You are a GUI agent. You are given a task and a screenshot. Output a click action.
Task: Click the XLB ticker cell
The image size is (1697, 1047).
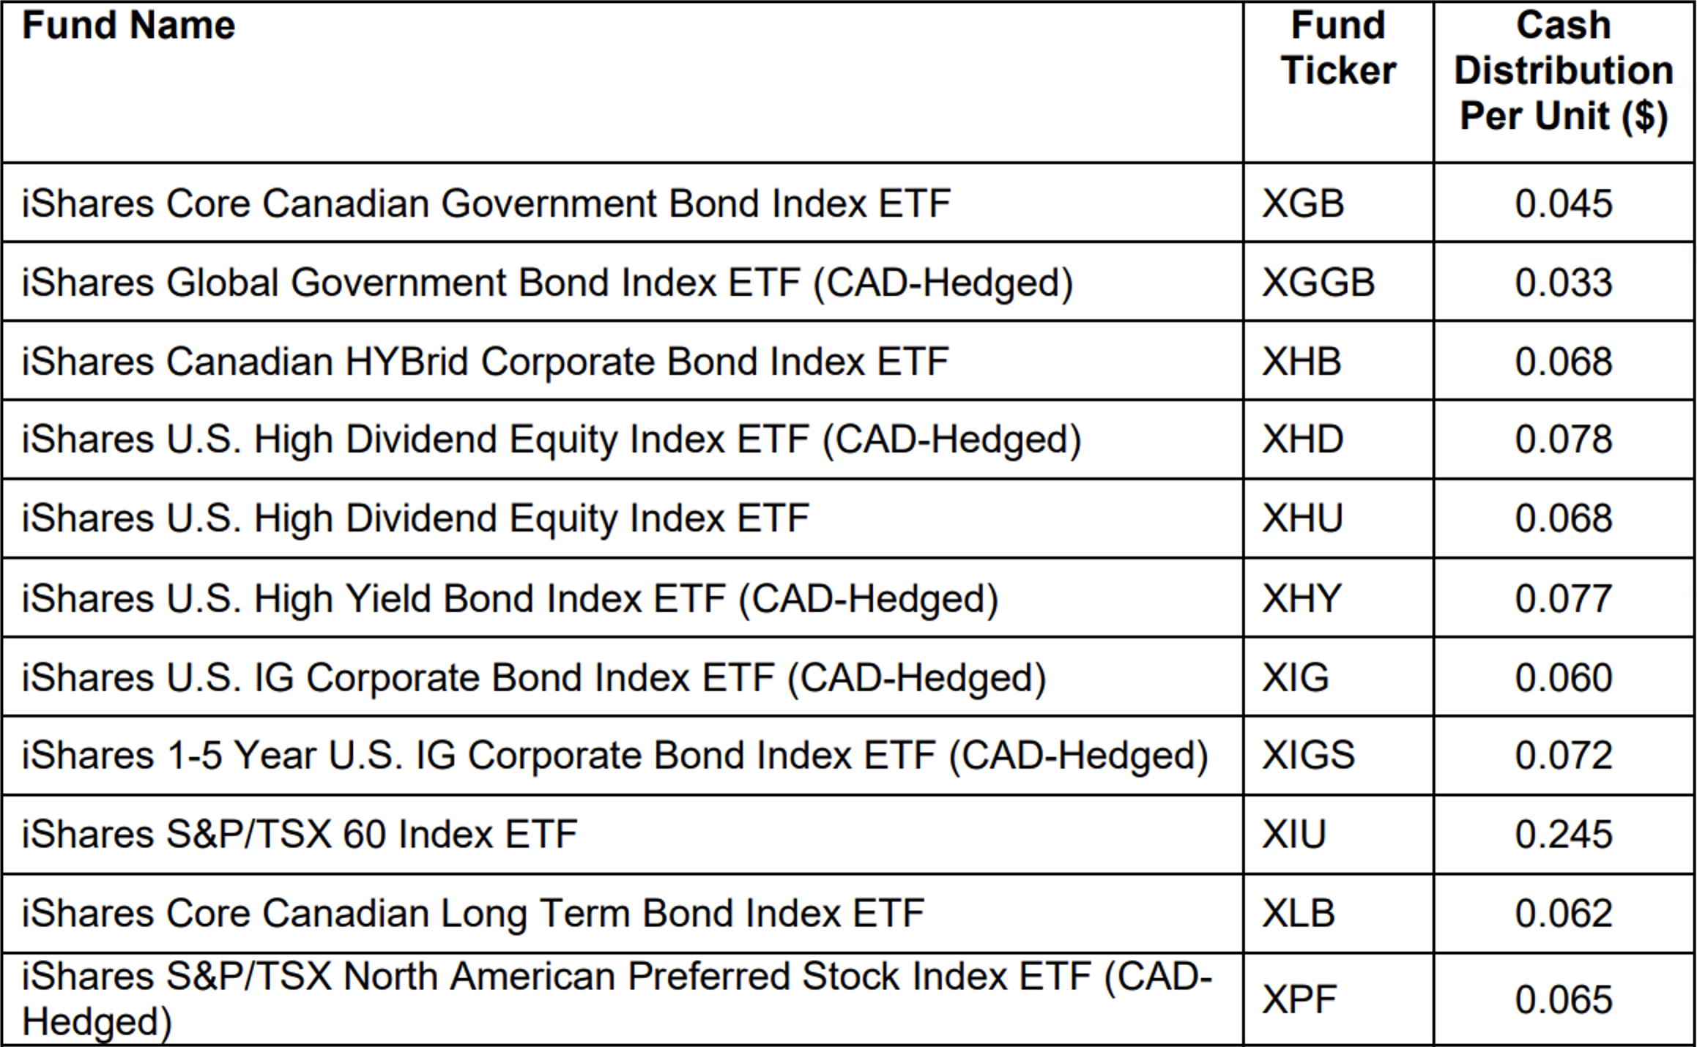[1299, 914]
